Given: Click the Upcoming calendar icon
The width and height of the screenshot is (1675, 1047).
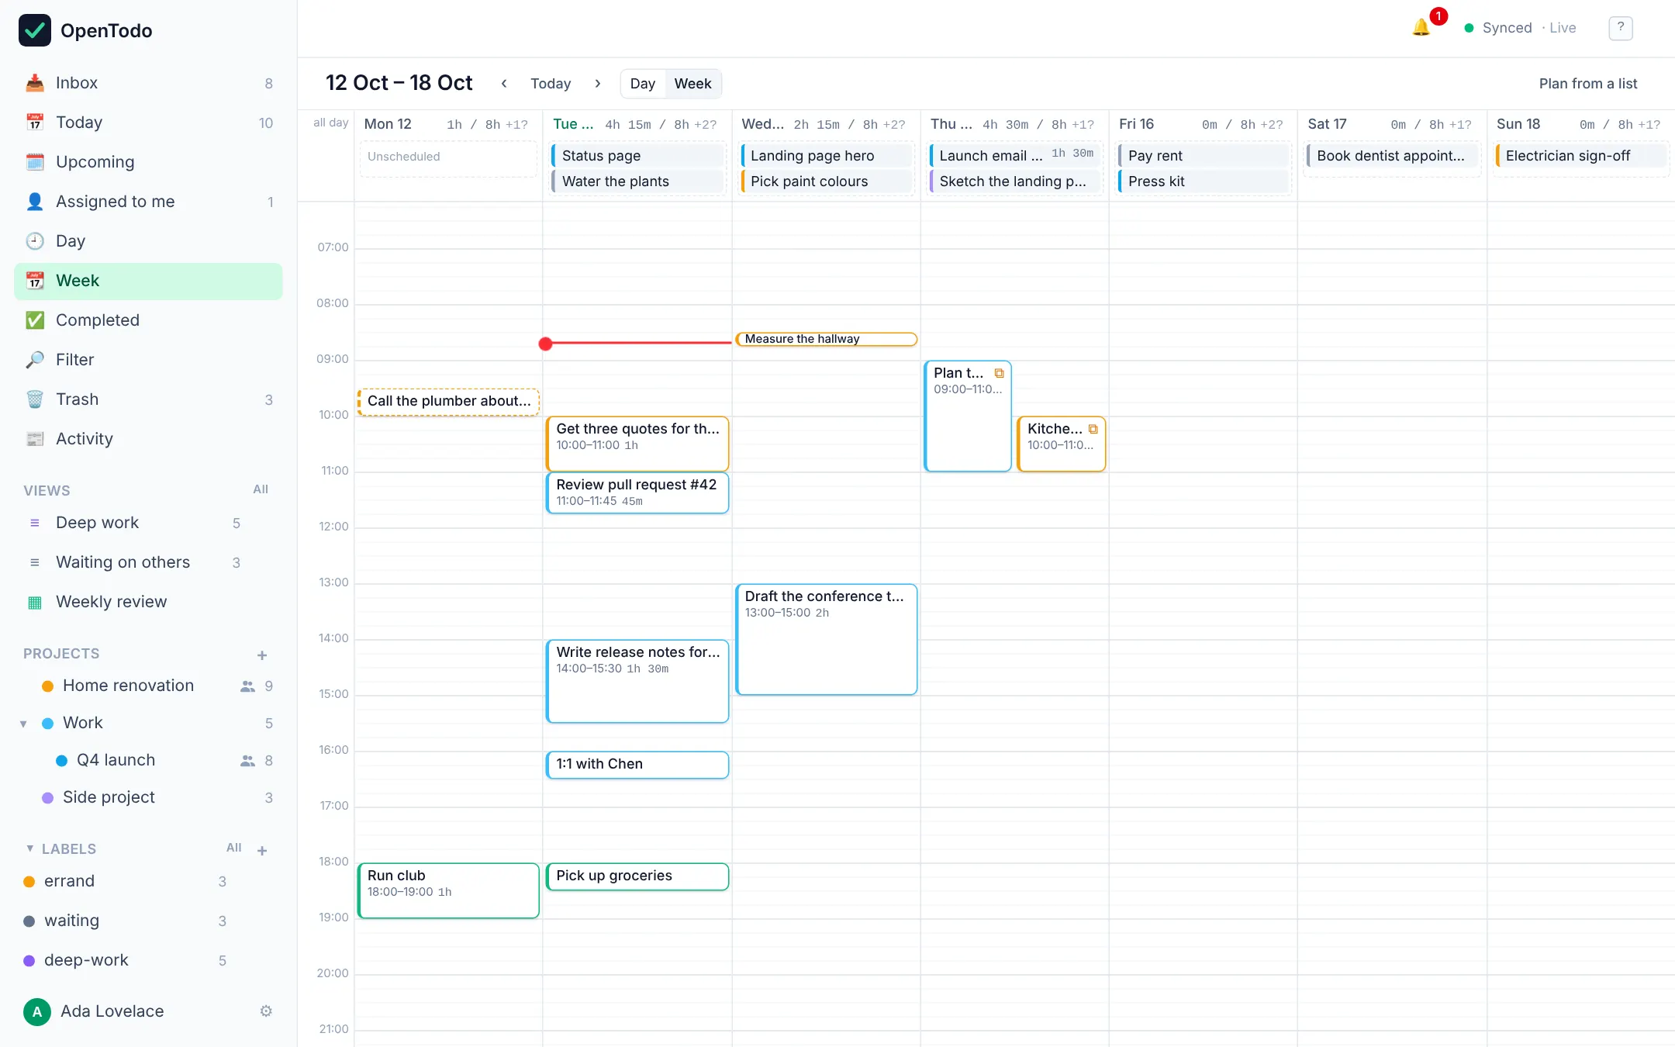Looking at the screenshot, I should (35, 162).
